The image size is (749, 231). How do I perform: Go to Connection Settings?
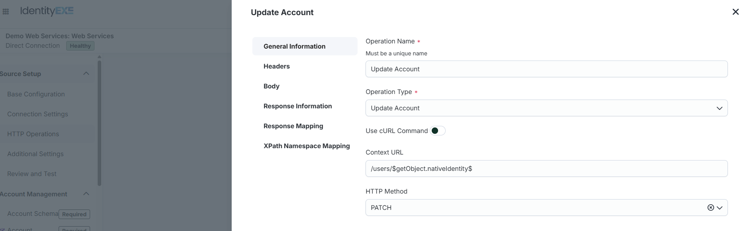pos(37,114)
